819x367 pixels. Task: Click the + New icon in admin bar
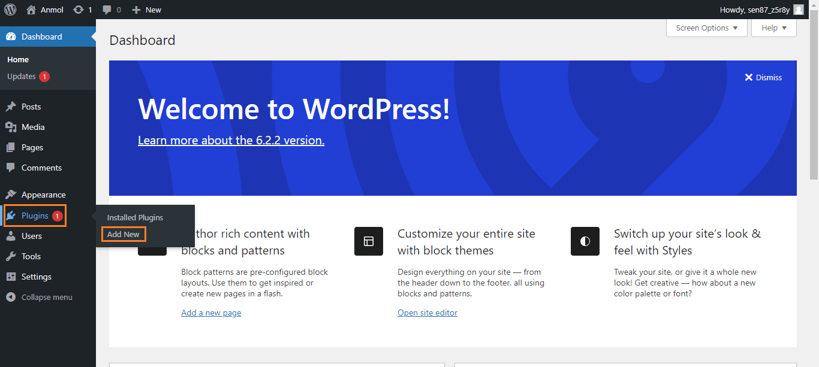136,9
